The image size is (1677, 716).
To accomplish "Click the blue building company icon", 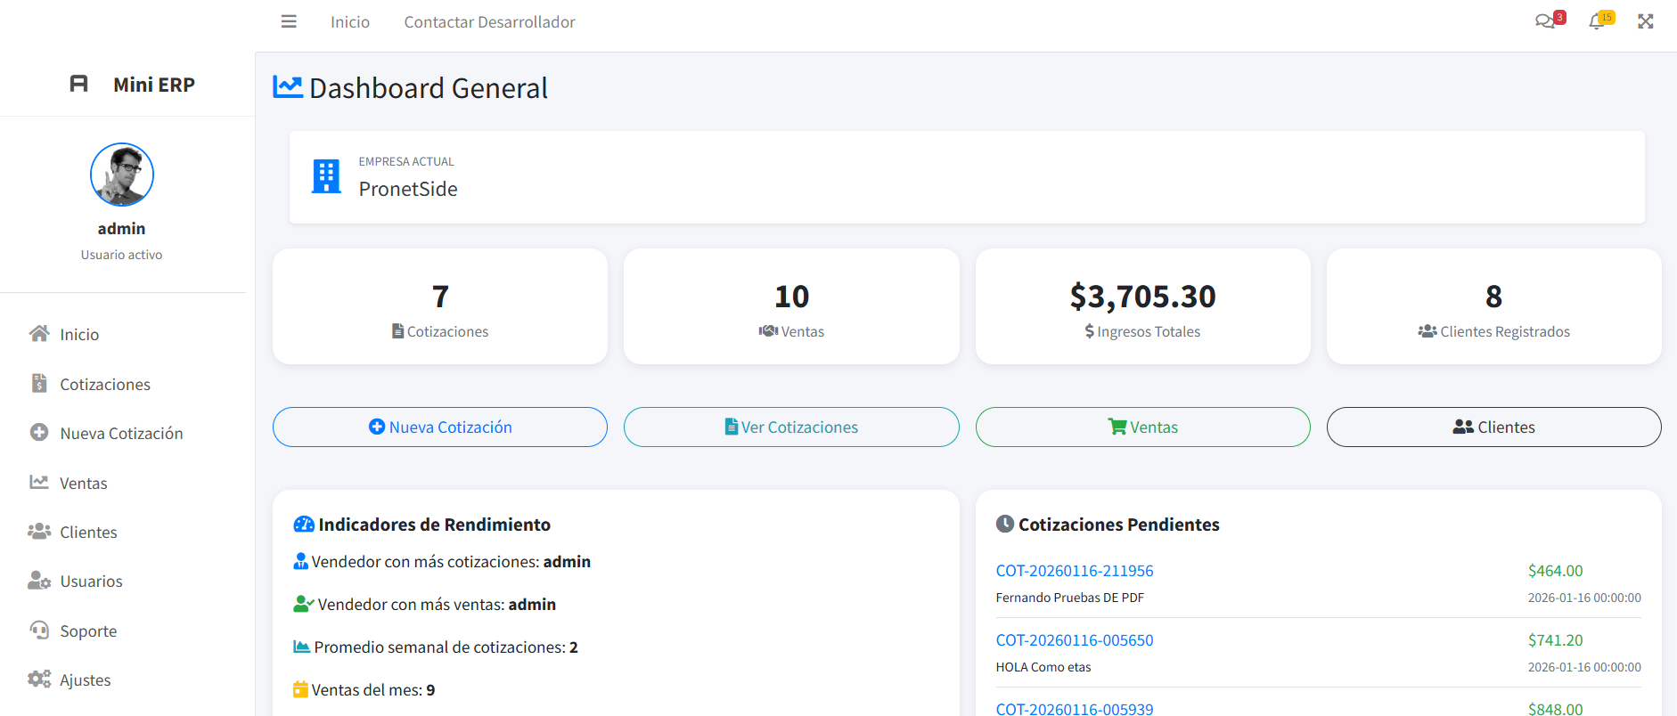I will click(x=326, y=176).
